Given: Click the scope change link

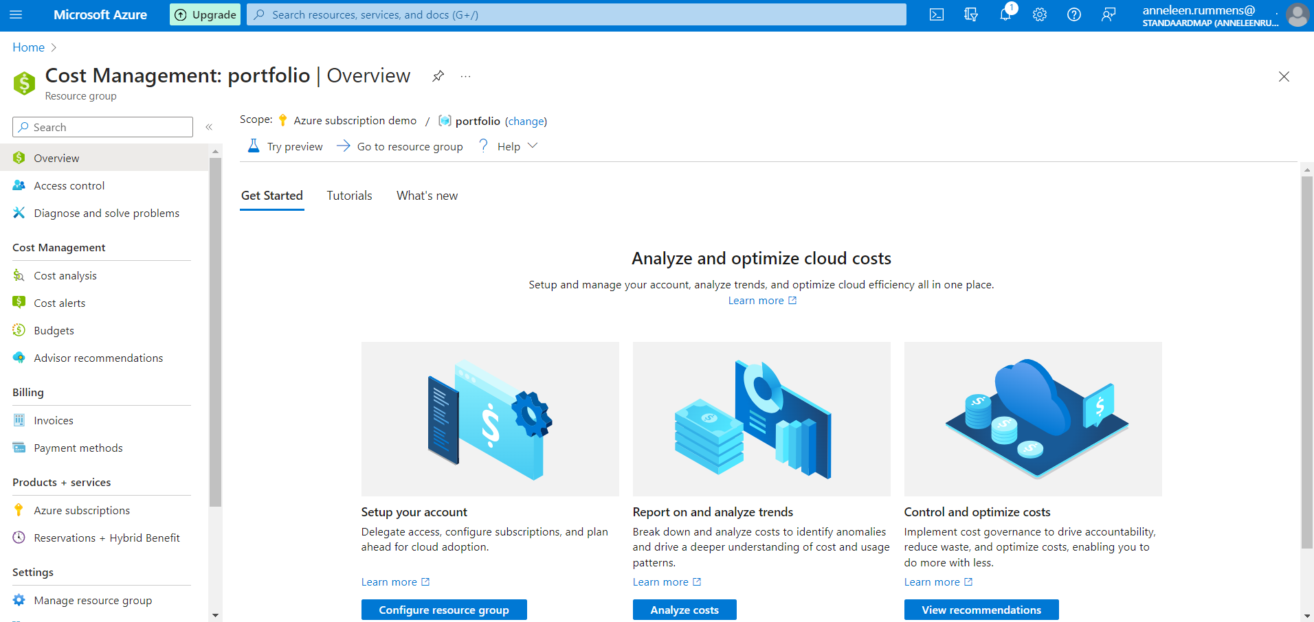Looking at the screenshot, I should click(x=526, y=121).
